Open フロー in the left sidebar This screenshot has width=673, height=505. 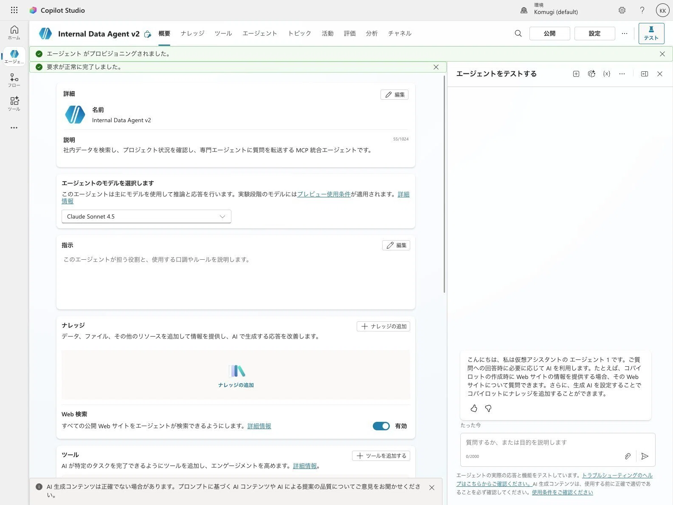tap(14, 80)
